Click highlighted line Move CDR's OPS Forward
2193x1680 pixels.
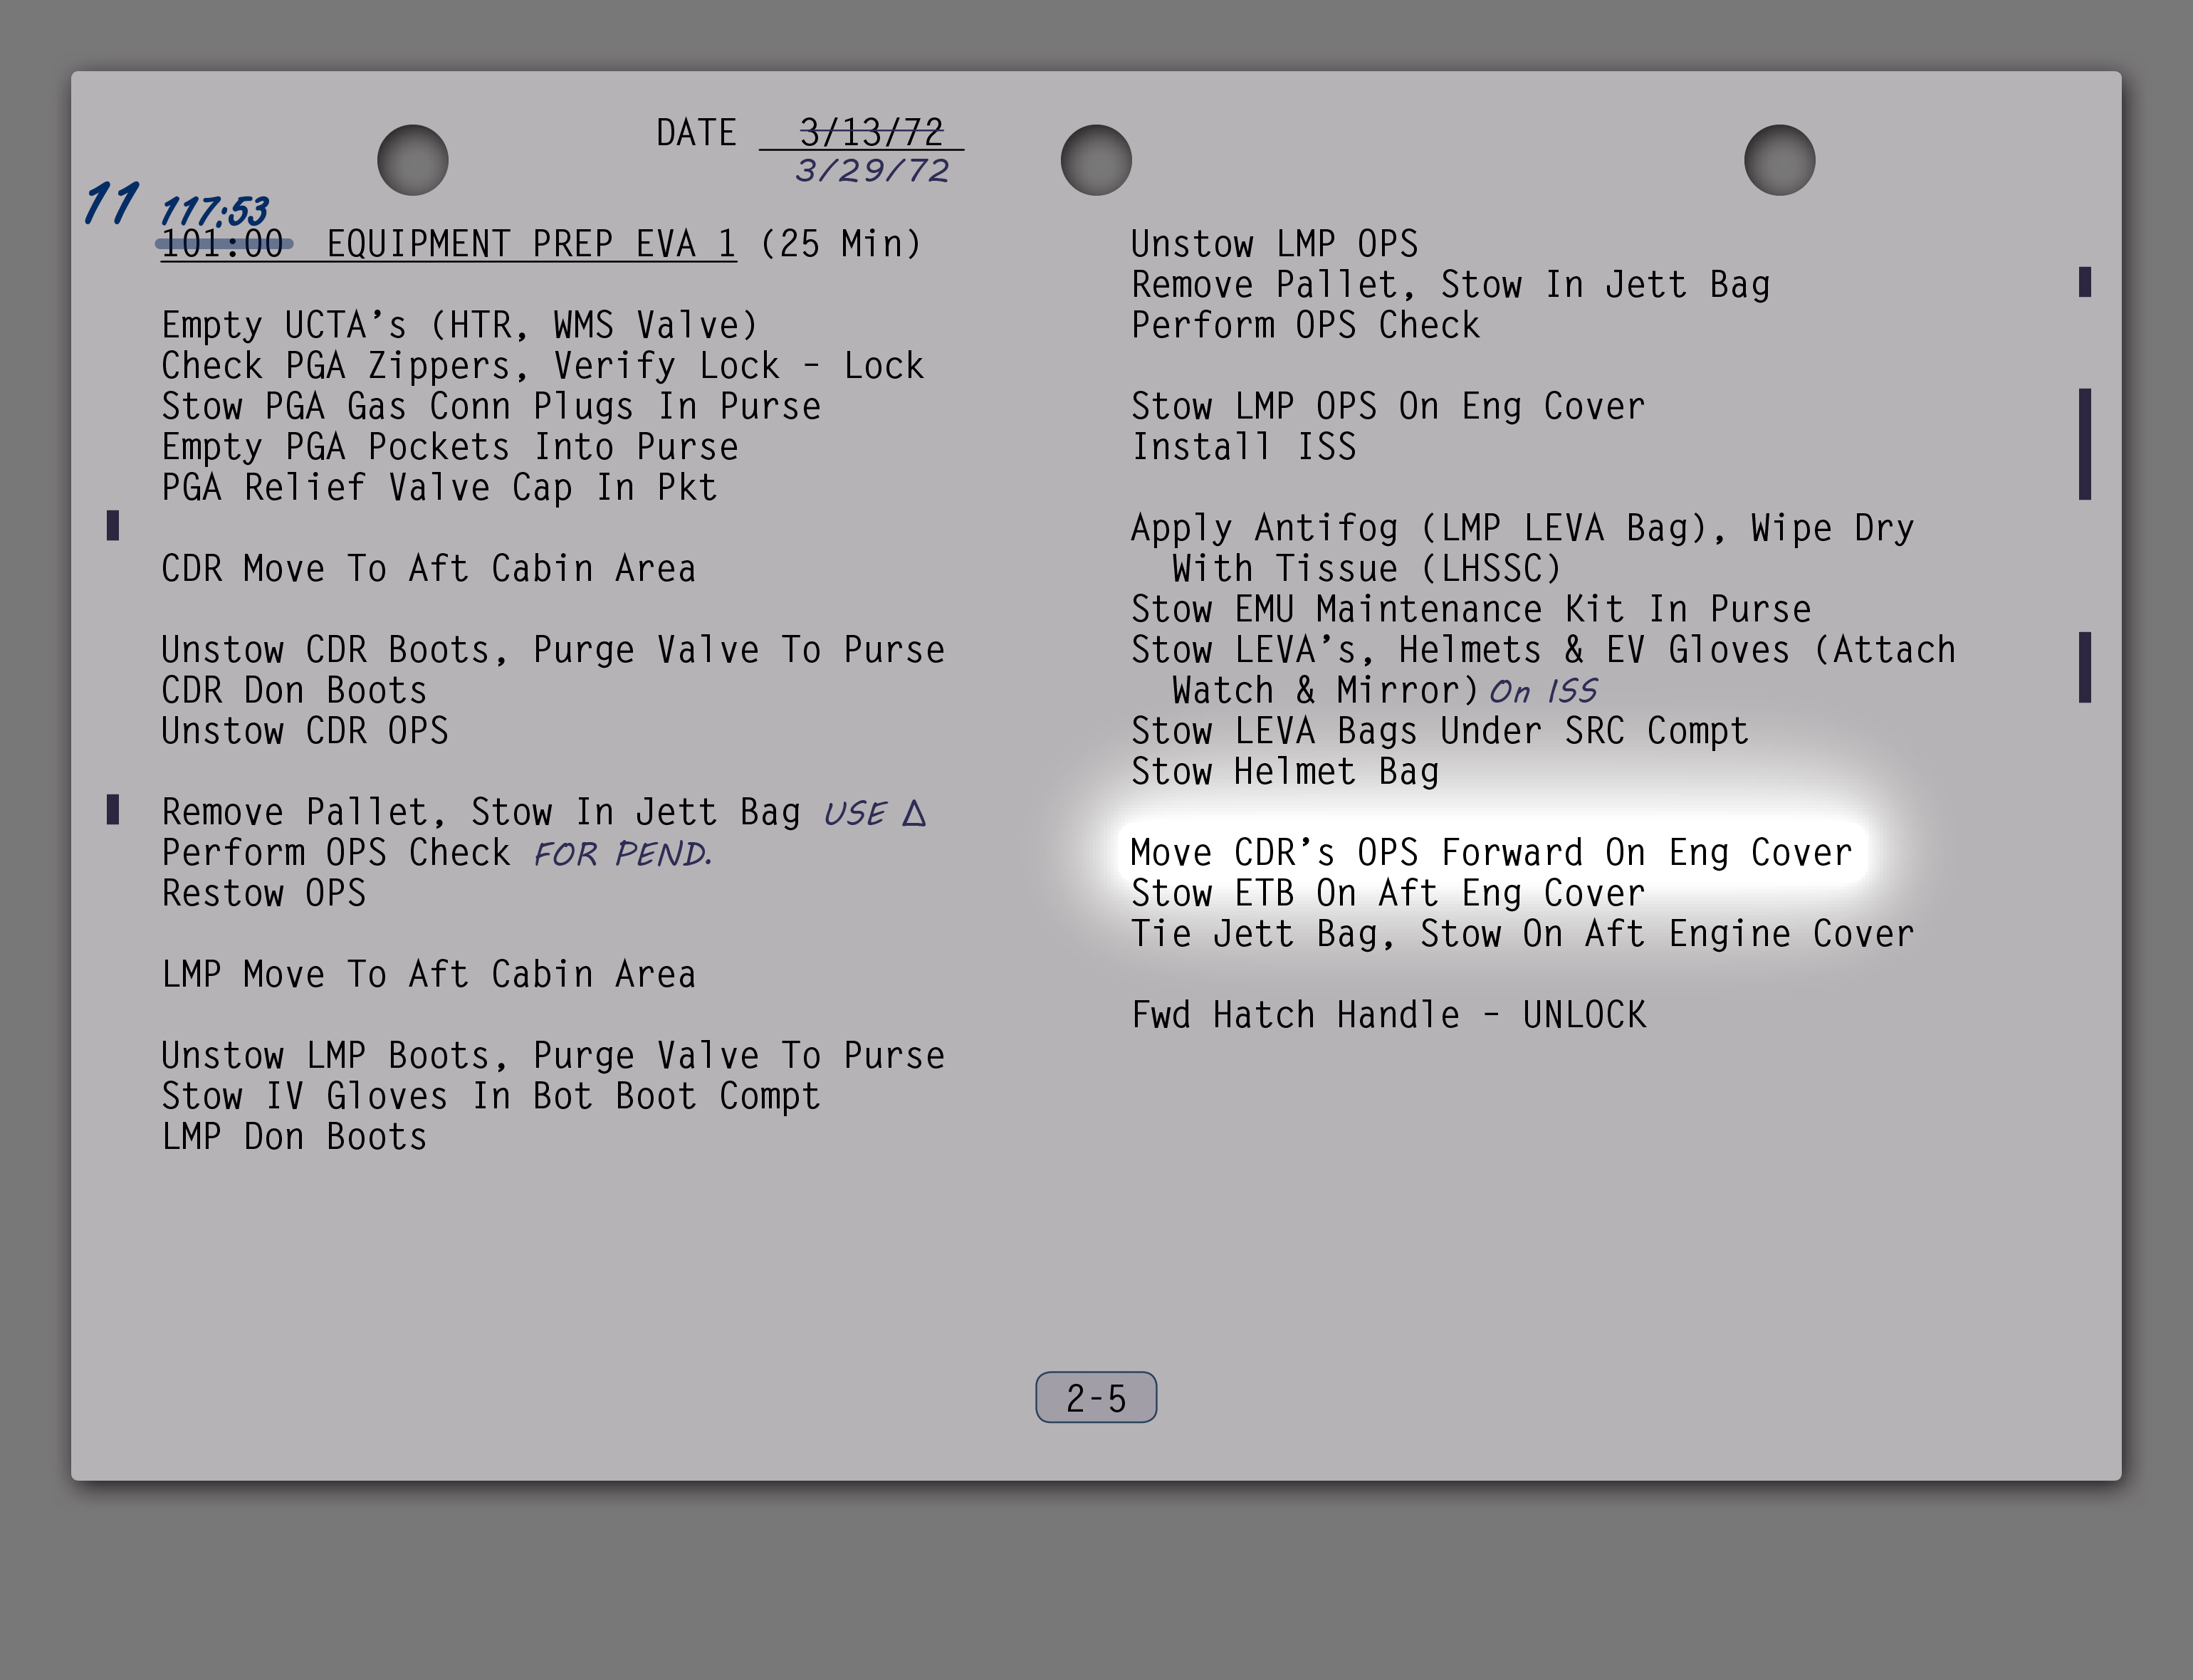click(x=1490, y=853)
